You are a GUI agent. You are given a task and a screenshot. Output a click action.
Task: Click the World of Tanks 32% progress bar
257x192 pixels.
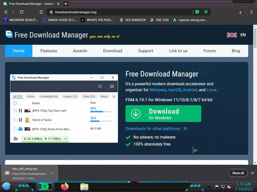tap(101, 121)
